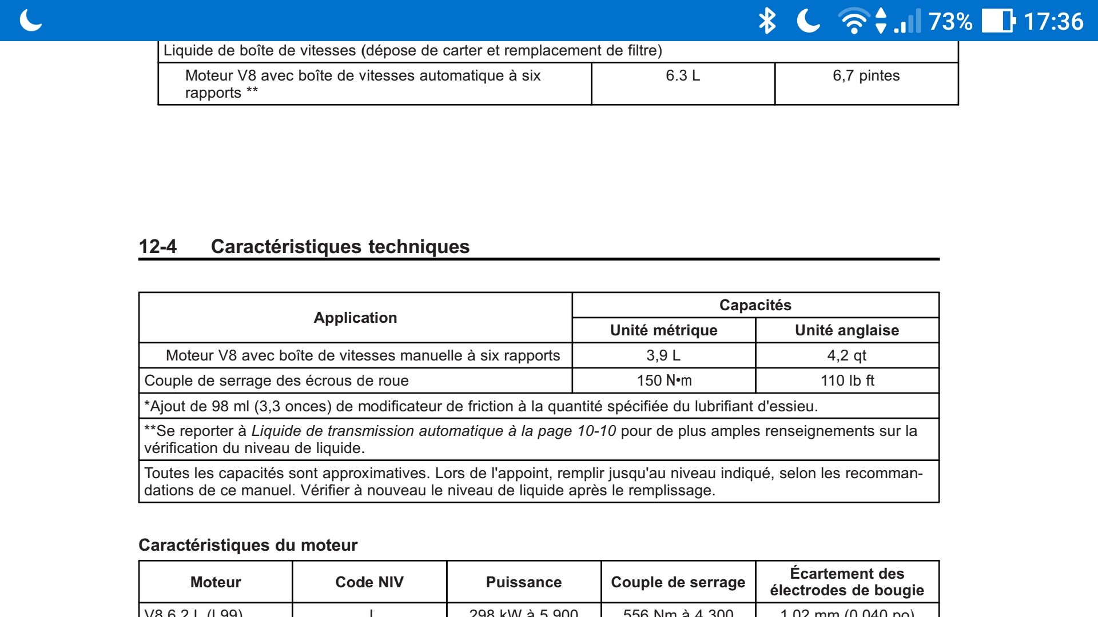Screen dimensions: 1098x617
Task: Tap the 'Unité métrique' column header
Action: (x=663, y=330)
